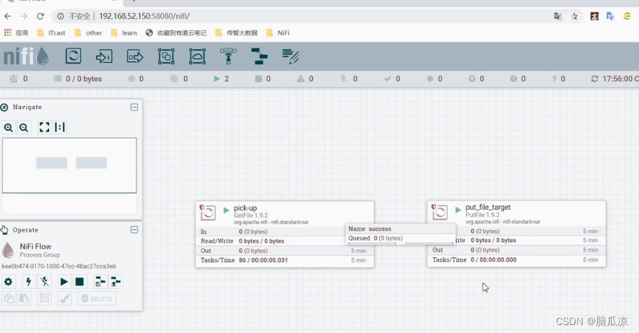The image size is (639, 333).
Task: Click the process group ID text
Action: tap(58, 266)
